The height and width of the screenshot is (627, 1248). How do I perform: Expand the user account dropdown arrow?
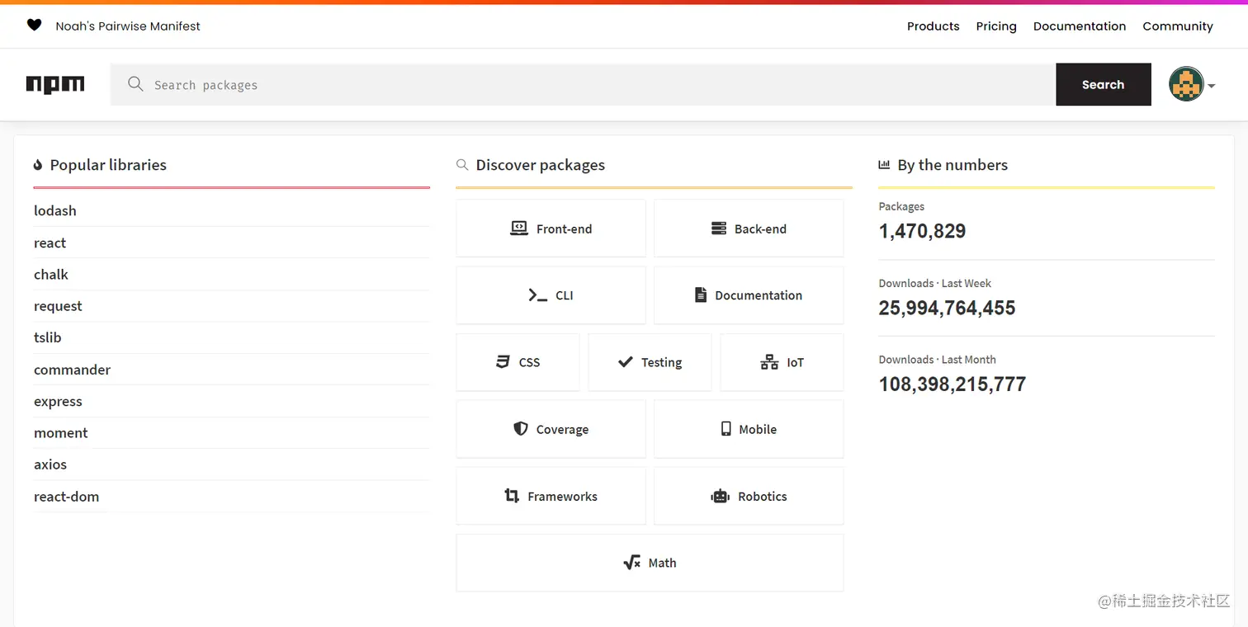pyautogui.click(x=1212, y=86)
